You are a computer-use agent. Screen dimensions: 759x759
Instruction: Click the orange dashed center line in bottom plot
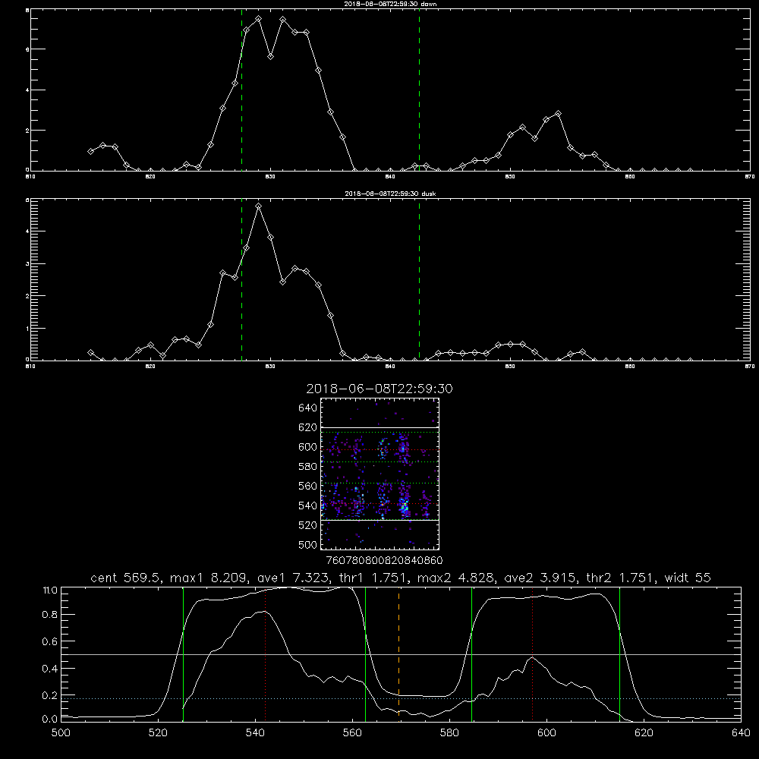click(399, 653)
